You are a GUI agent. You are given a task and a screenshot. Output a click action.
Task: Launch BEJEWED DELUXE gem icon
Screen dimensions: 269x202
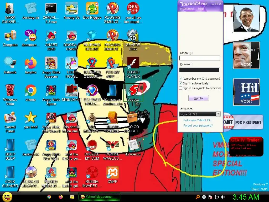click(x=92, y=40)
